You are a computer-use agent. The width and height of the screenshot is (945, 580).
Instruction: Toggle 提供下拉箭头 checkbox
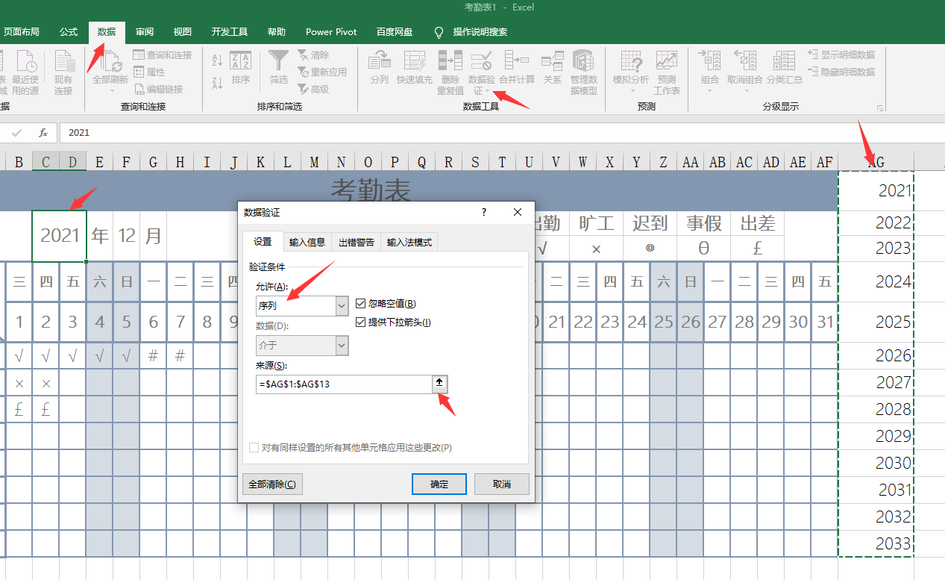point(361,322)
